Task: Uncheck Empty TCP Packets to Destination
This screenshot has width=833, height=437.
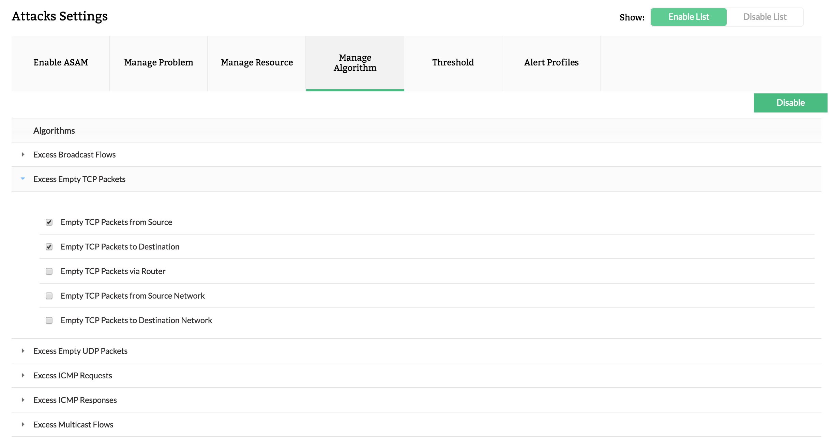Action: click(x=49, y=247)
